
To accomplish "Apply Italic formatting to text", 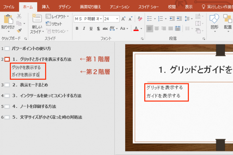I will point(84,28).
